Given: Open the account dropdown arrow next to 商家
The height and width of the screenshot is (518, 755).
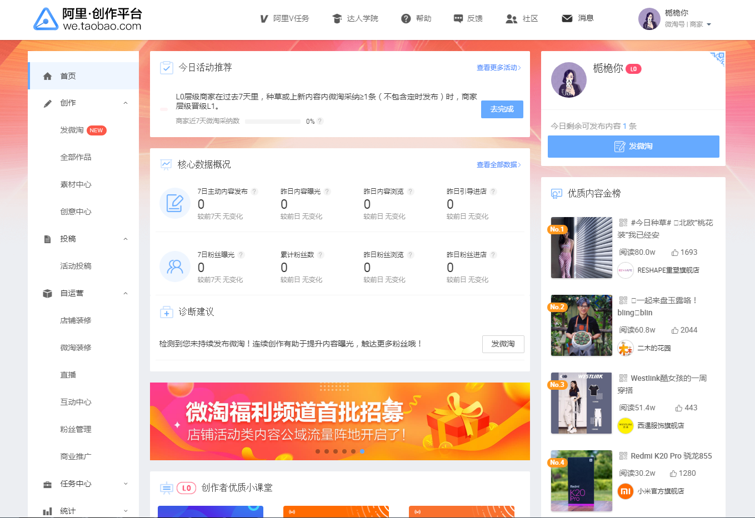Looking at the screenshot, I should point(709,24).
